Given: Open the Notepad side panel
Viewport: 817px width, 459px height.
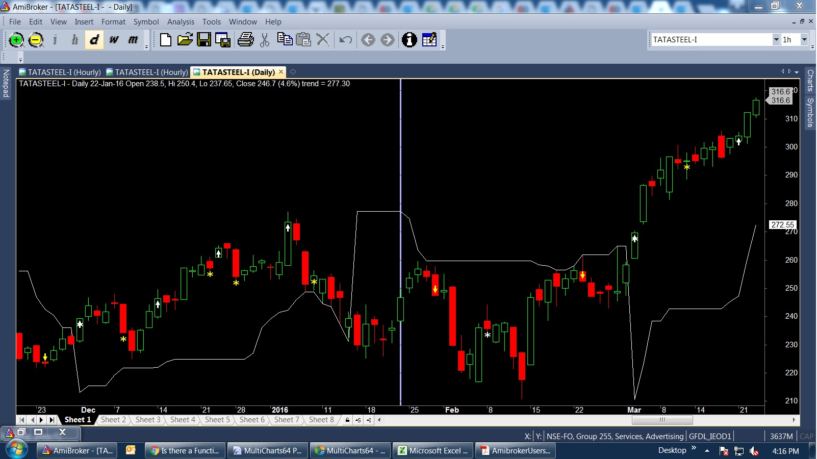Looking at the screenshot, I should (x=6, y=84).
